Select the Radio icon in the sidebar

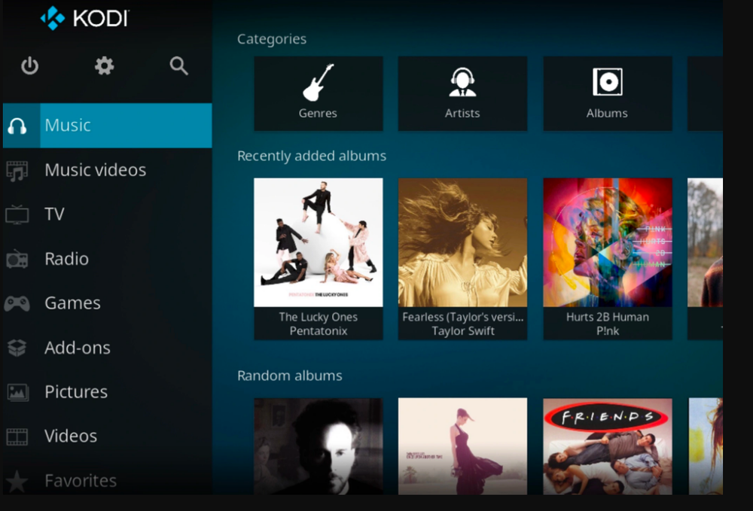(18, 258)
